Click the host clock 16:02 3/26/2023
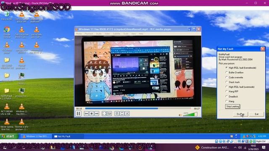Screen dimensions: 269x151 point(253,147)
